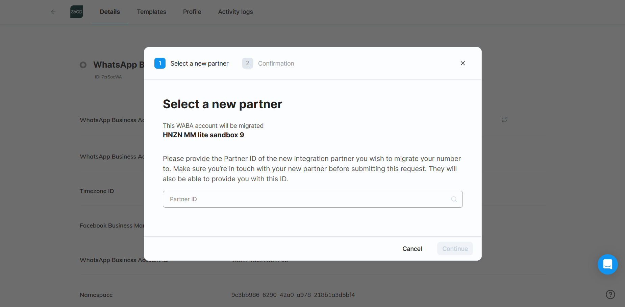Select the step 2 number badge
The image size is (625, 307).
point(248,63)
